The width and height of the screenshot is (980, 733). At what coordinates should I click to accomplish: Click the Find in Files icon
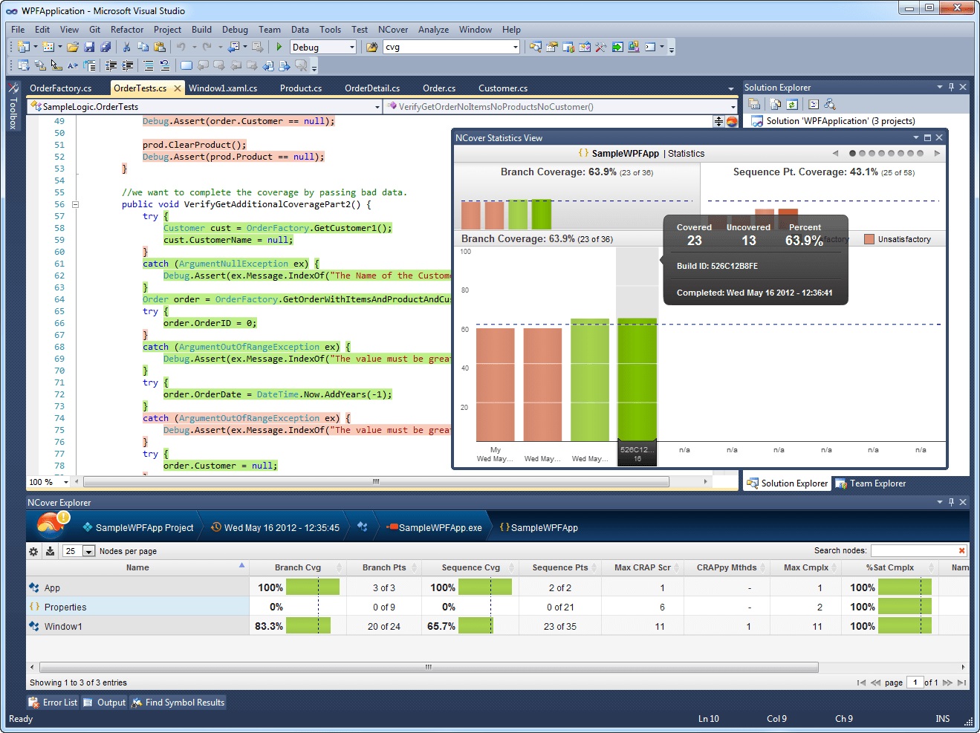tap(371, 47)
